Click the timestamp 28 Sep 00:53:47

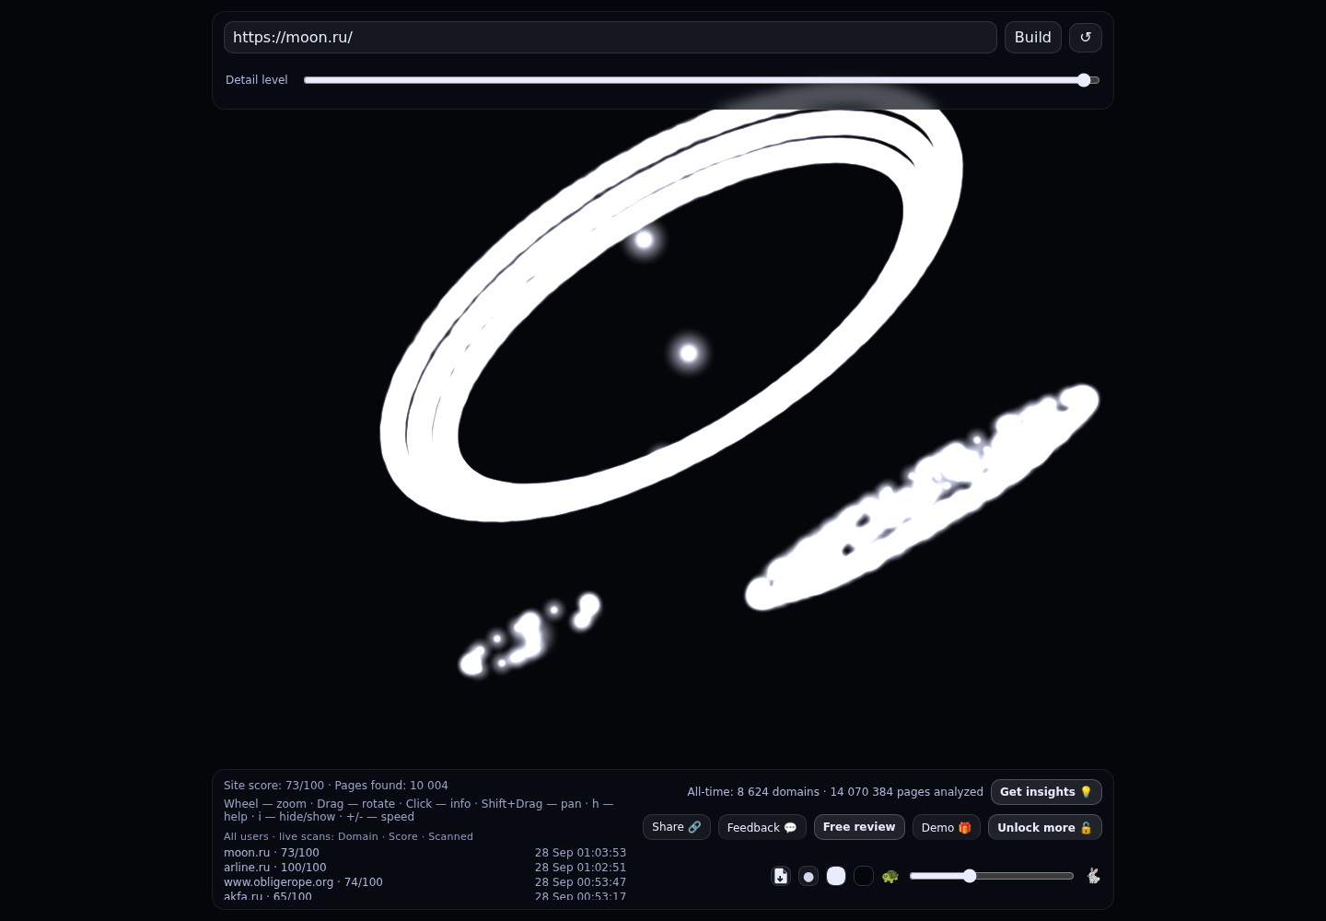coord(580,882)
